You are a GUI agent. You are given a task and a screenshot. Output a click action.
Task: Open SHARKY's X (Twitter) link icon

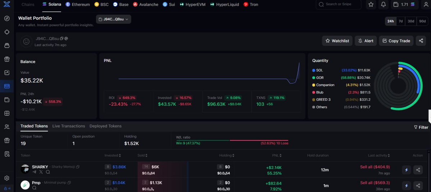[41, 172]
